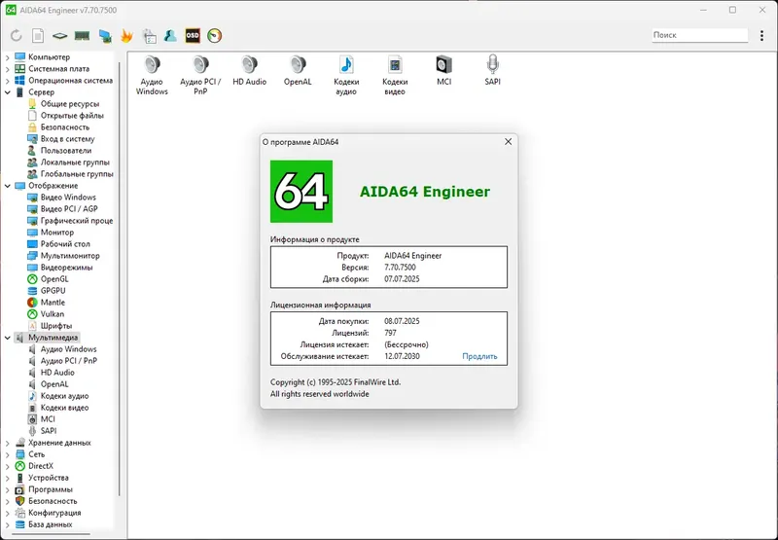Click version value 7.70.7500 in dialog
This screenshot has height=540, width=778.
point(400,267)
